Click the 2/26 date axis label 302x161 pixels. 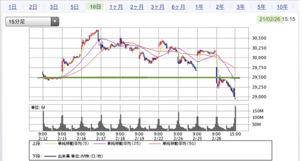pyautogui.click(x=217, y=138)
